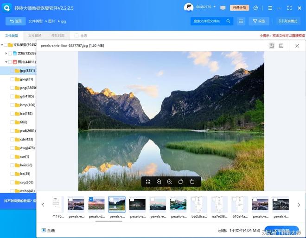Select the svg(305) folder
This screenshot has width=306, height=238.
(24, 183)
